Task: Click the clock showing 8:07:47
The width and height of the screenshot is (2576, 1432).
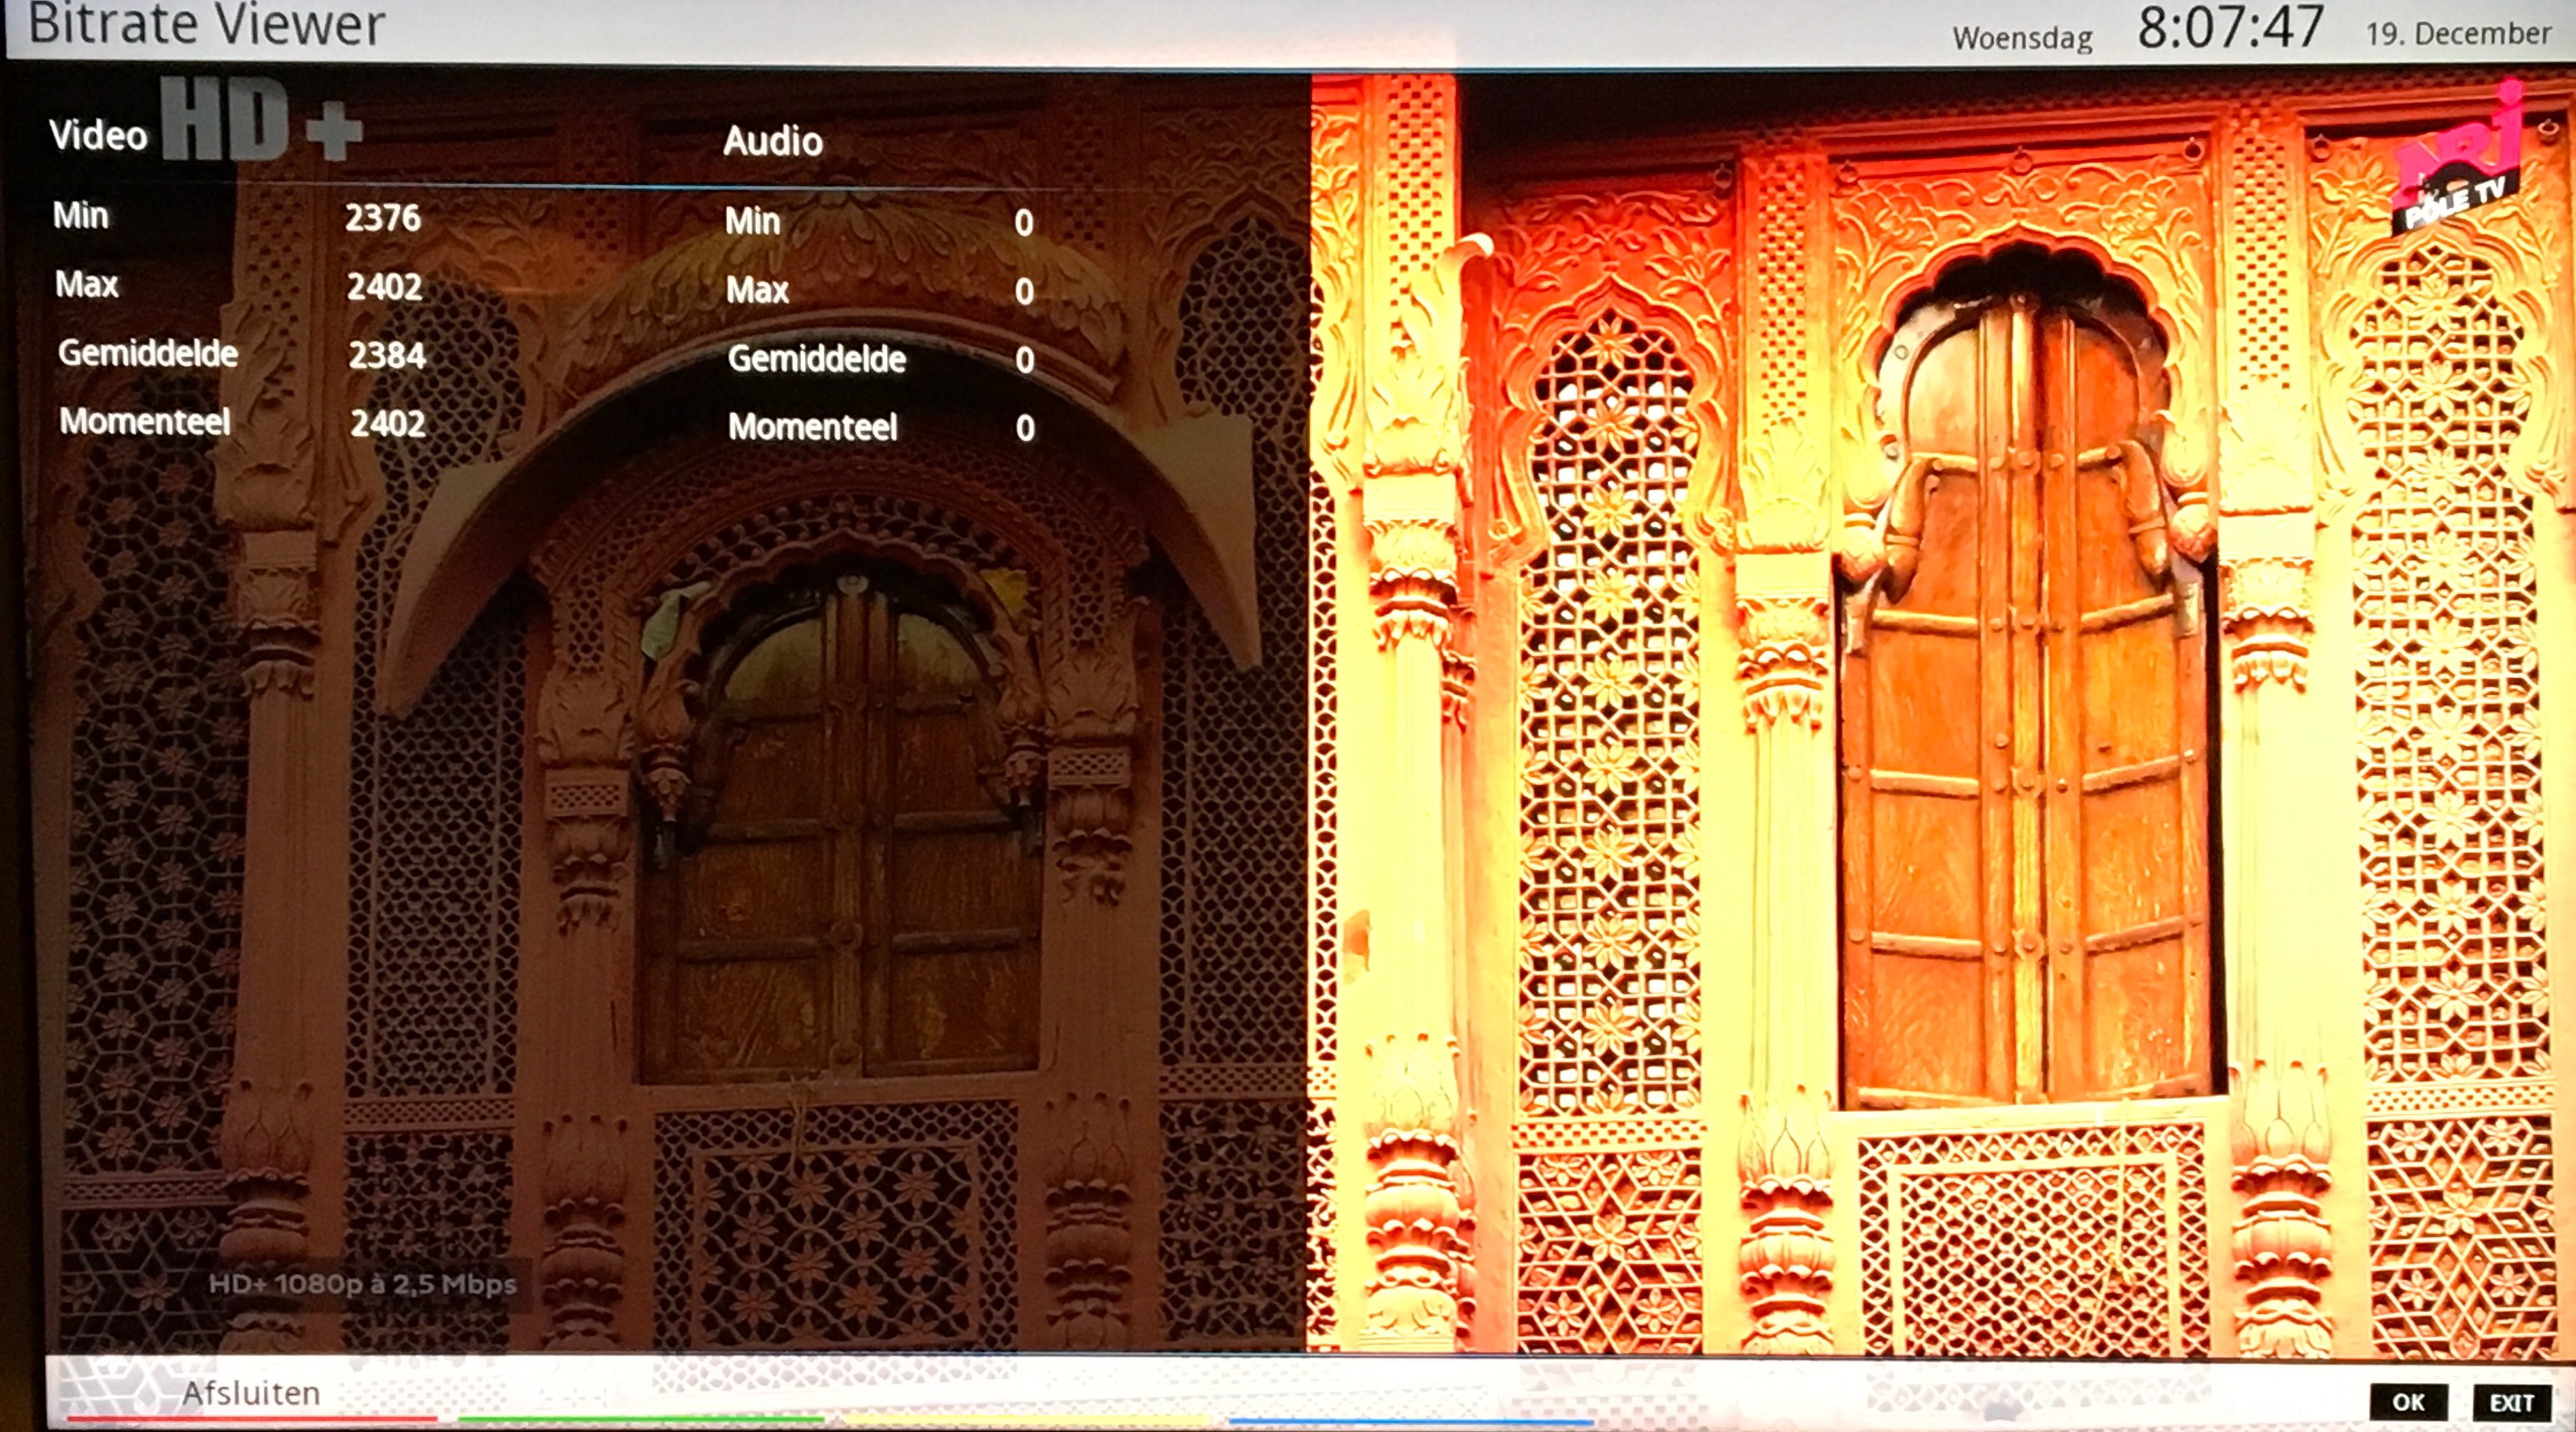Action: click(2230, 27)
